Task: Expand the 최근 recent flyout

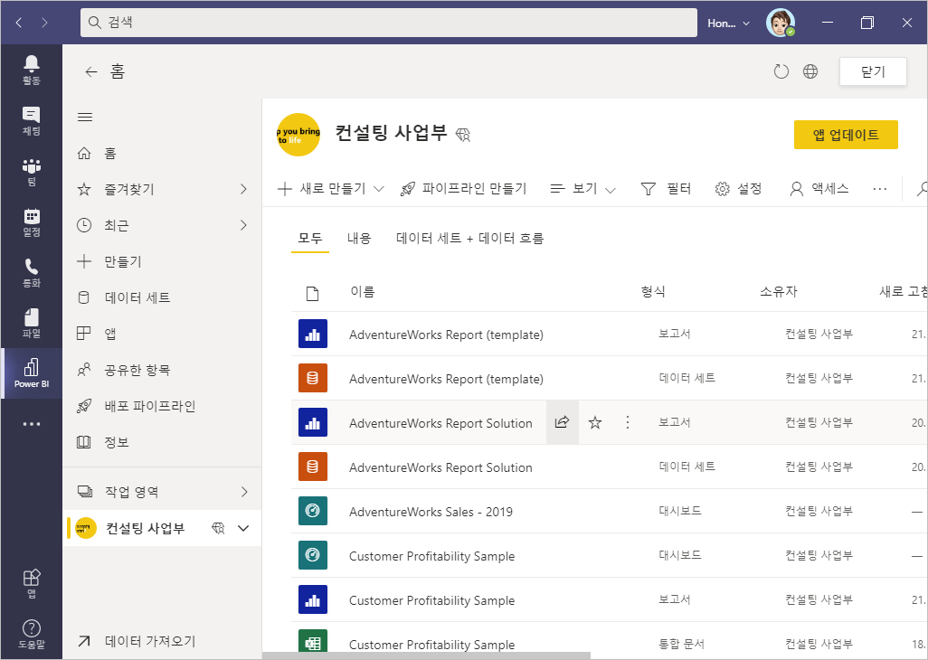Action: (243, 225)
